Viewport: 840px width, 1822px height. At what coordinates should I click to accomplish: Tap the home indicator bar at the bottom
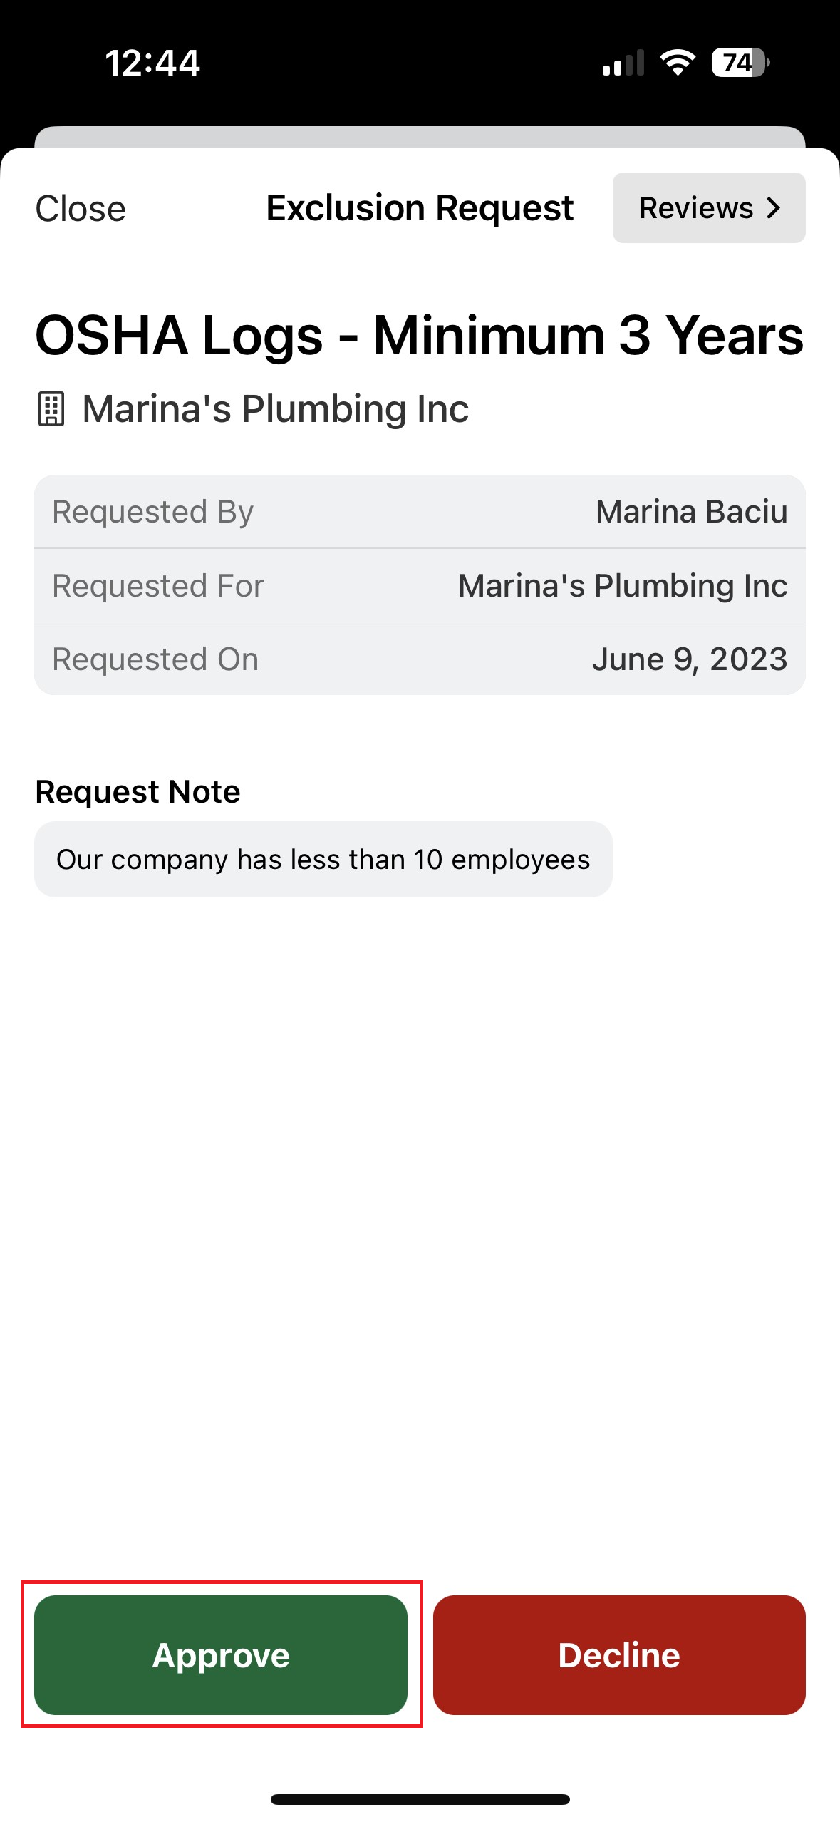coord(420,1799)
